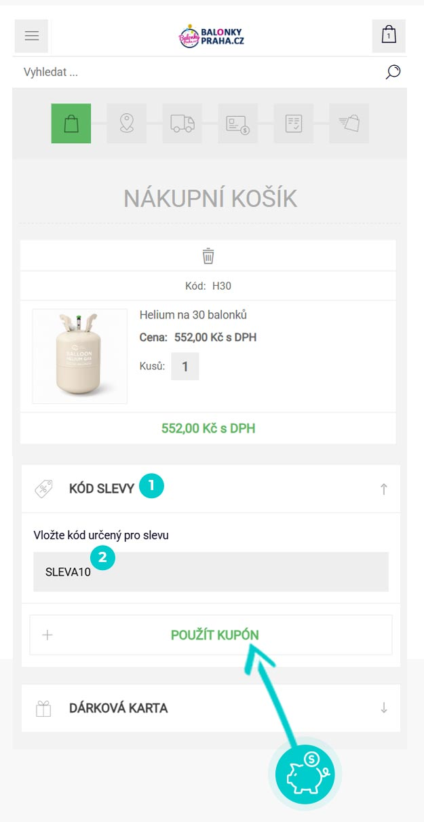Click the green shopping bag step icon
The height and width of the screenshot is (822, 424).
pos(71,124)
